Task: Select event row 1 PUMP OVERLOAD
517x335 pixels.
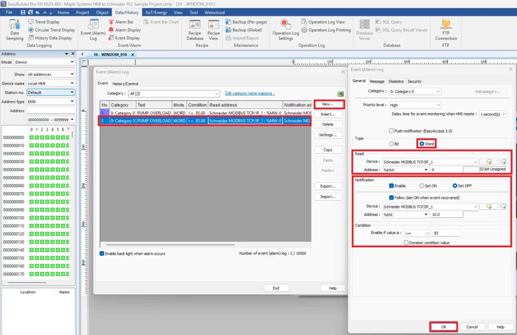Action: (205, 113)
